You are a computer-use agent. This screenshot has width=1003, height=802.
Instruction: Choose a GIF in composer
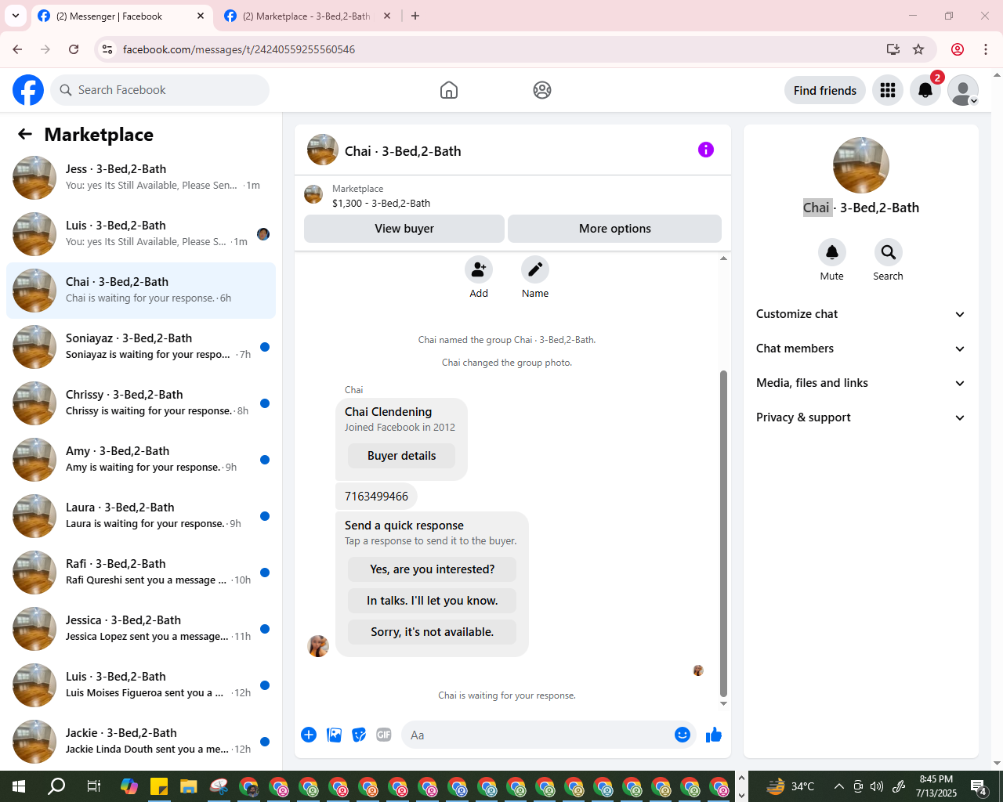coord(384,735)
